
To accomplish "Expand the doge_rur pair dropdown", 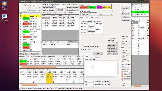I will (36, 10).
